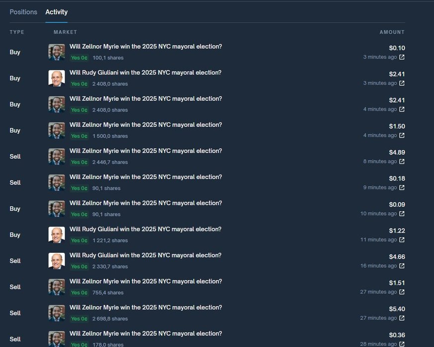Viewport: 434px width, 347px height.
Task: Open external link icon for $4.66 sell
Action: click(x=402, y=266)
